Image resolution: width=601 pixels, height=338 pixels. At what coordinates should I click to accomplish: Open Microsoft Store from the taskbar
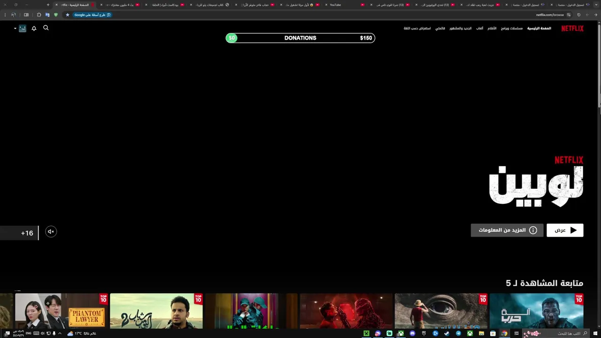pos(493,333)
